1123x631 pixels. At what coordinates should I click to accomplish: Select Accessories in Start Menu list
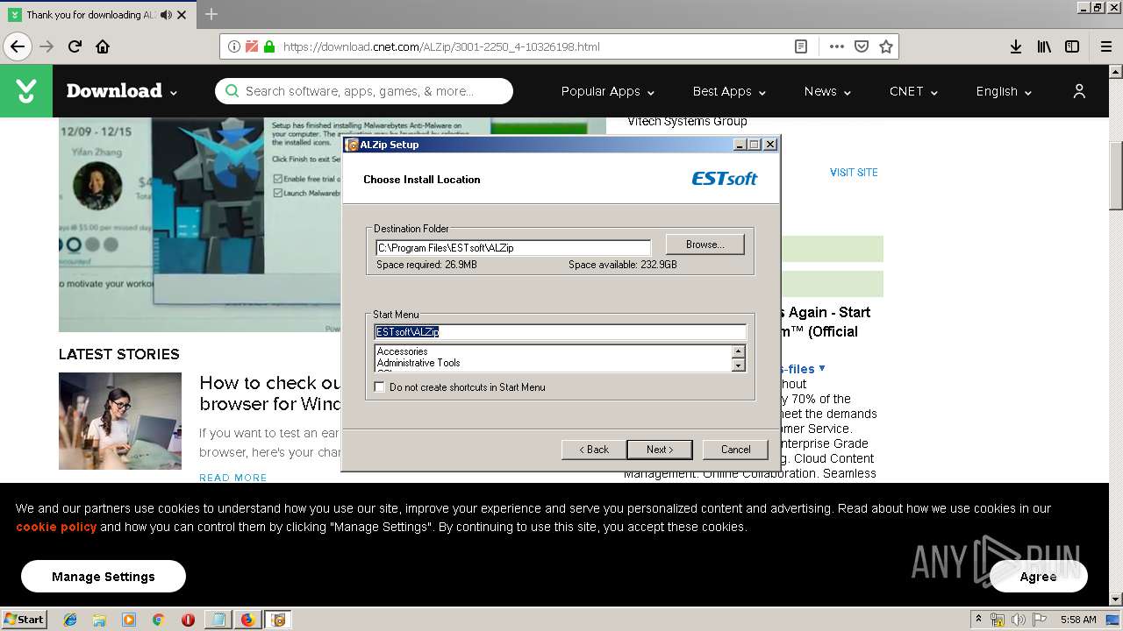coord(402,351)
